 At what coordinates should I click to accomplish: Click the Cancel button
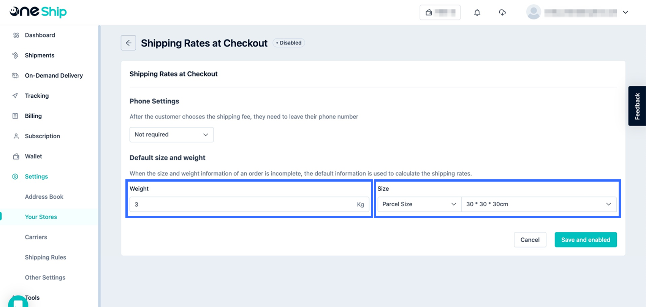point(530,240)
